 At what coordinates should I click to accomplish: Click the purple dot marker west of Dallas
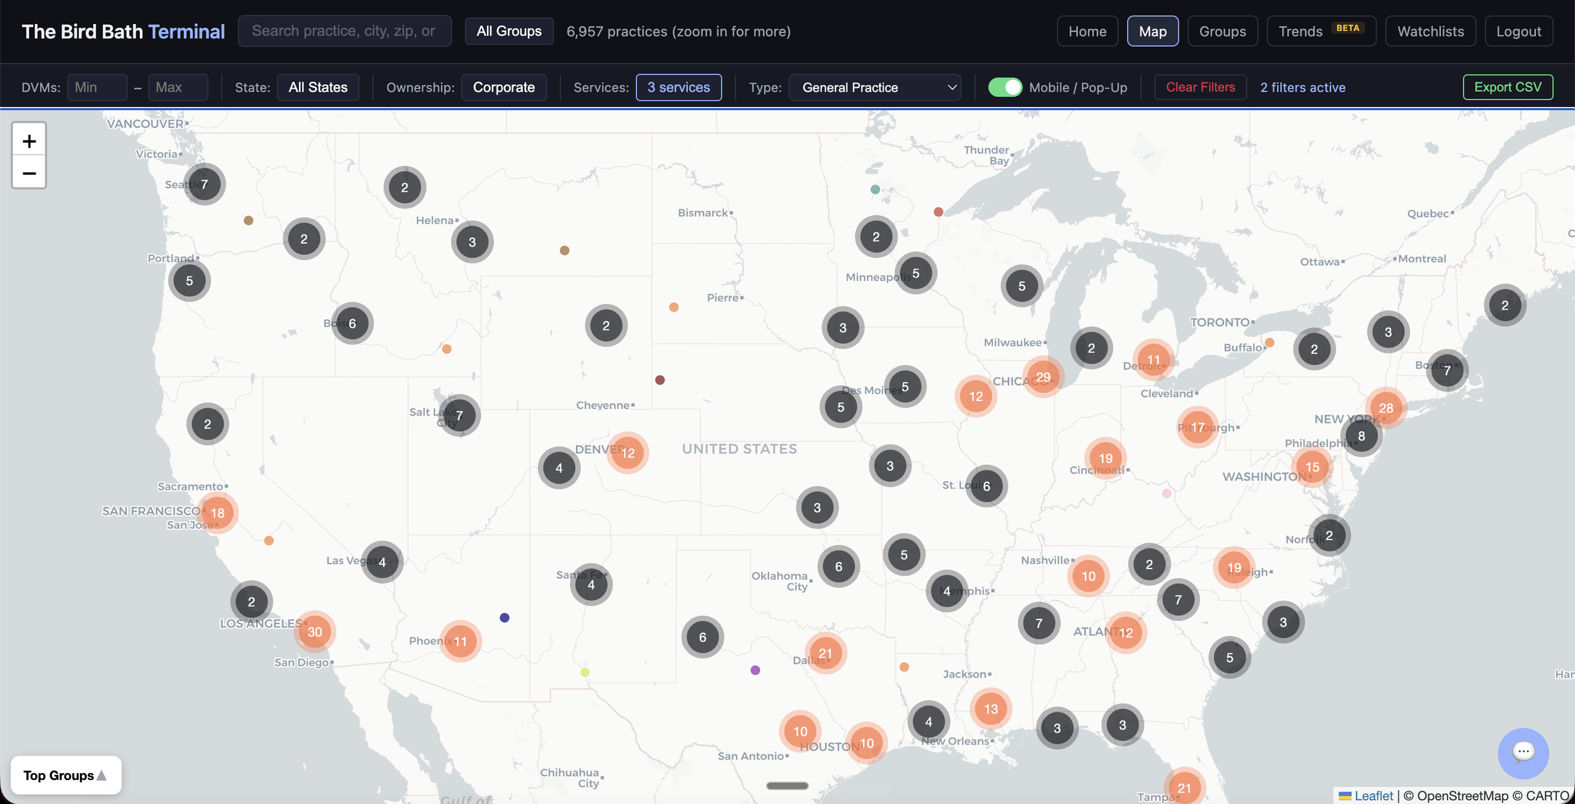pyautogui.click(x=755, y=670)
